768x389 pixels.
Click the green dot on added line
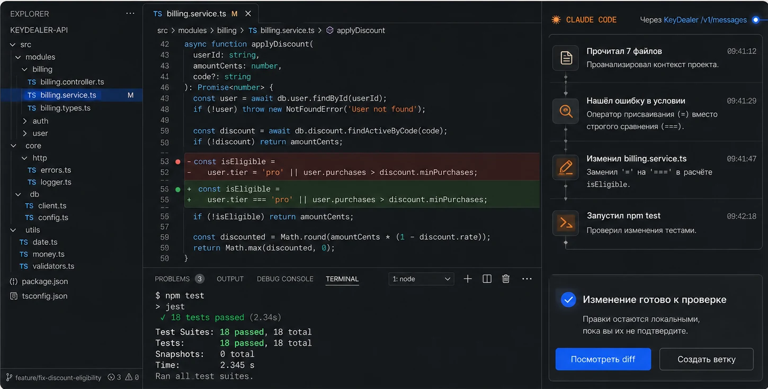point(178,189)
